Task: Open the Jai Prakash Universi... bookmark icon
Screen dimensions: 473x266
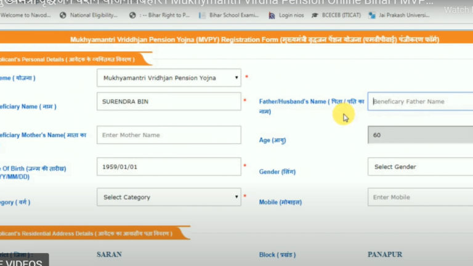Action: (381, 15)
